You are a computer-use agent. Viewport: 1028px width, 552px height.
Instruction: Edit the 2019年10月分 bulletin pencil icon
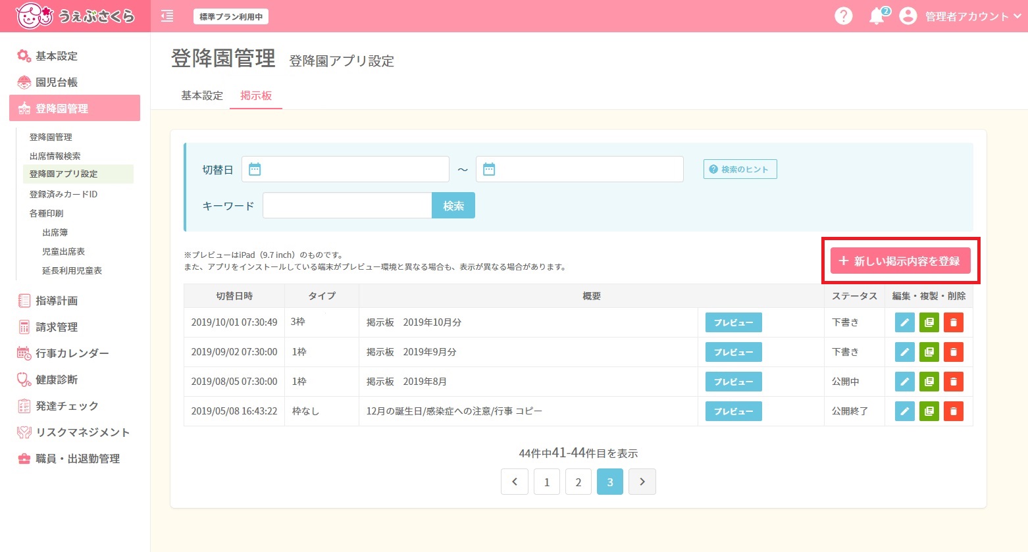[905, 322]
